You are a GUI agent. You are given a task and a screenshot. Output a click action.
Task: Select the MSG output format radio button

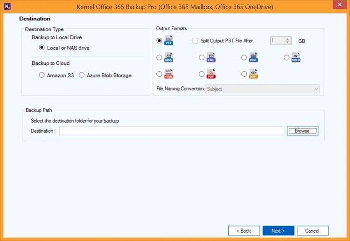[x=159, y=57]
